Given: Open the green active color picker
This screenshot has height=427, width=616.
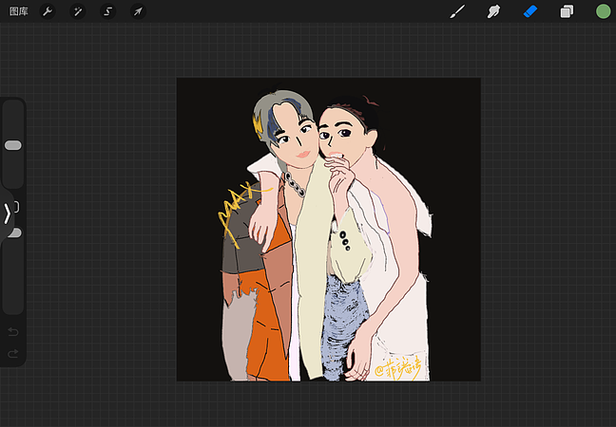Looking at the screenshot, I should click(x=603, y=11).
